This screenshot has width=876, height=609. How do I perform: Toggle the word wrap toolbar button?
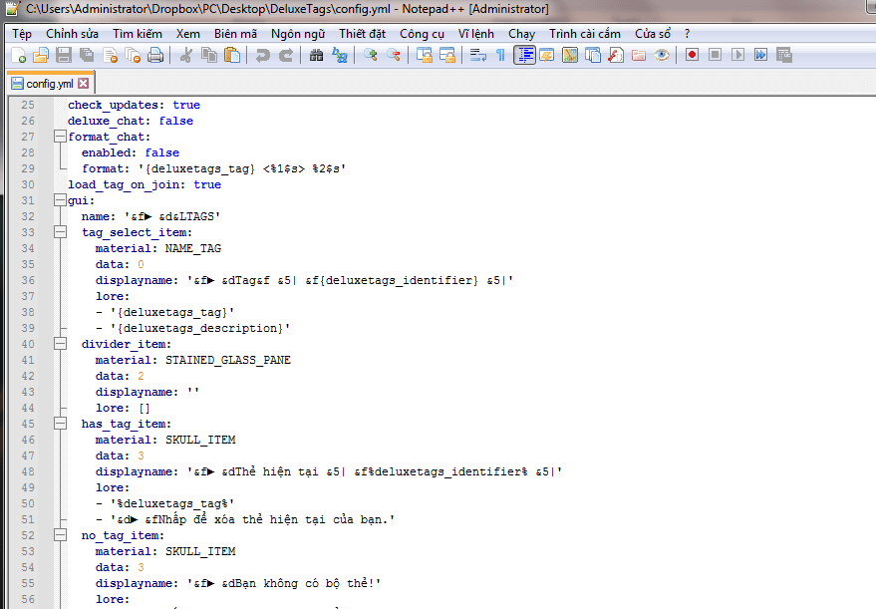(477, 56)
